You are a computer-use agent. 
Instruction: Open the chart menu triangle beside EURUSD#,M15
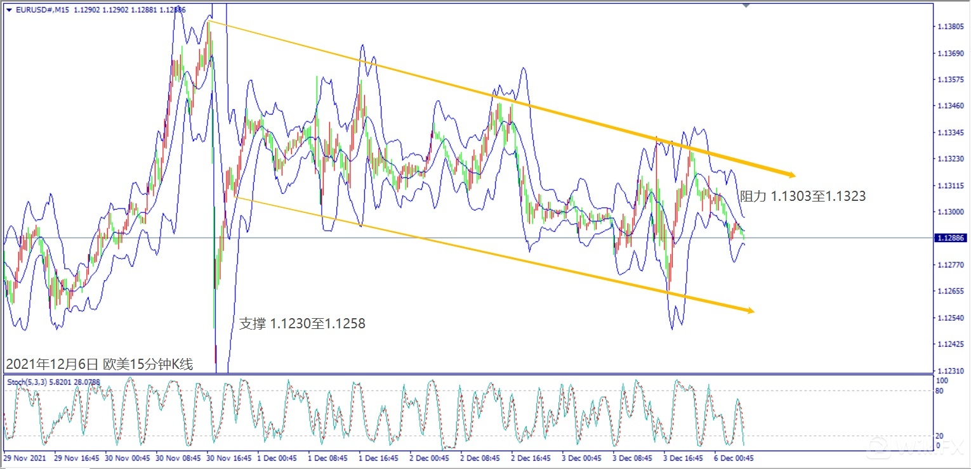point(8,10)
